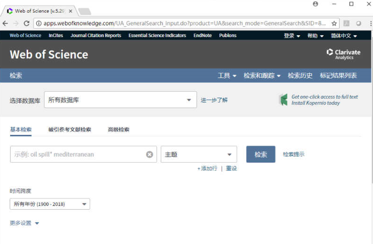Click the 重设 reset link
The width and height of the screenshot is (373, 244).
tap(231, 168)
